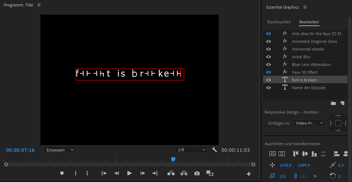Click the Mark In bracket icon
Viewport: 352px width, 182px height.
(76, 173)
